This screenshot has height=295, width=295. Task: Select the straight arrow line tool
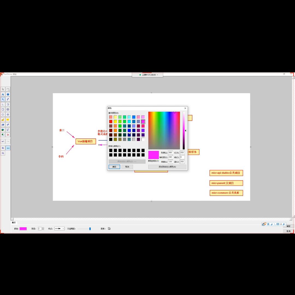[x=3, y=99]
